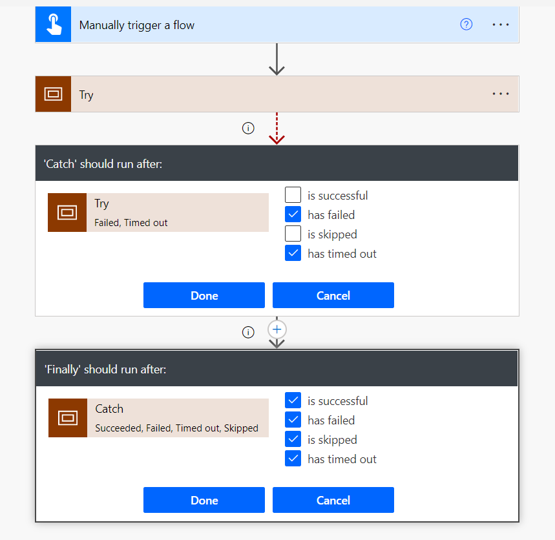Click the Try scope icon in header
The image size is (555, 540).
pyautogui.click(x=53, y=94)
